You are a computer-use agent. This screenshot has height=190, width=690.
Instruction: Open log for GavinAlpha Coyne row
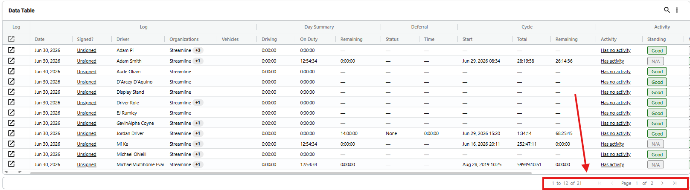(x=12, y=123)
